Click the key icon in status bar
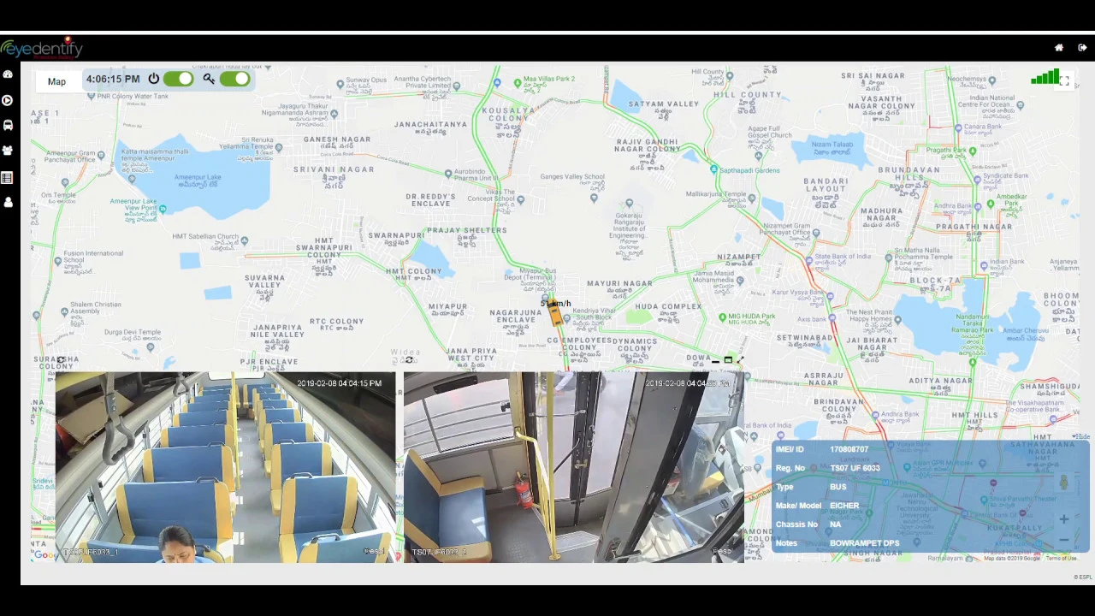 point(209,80)
